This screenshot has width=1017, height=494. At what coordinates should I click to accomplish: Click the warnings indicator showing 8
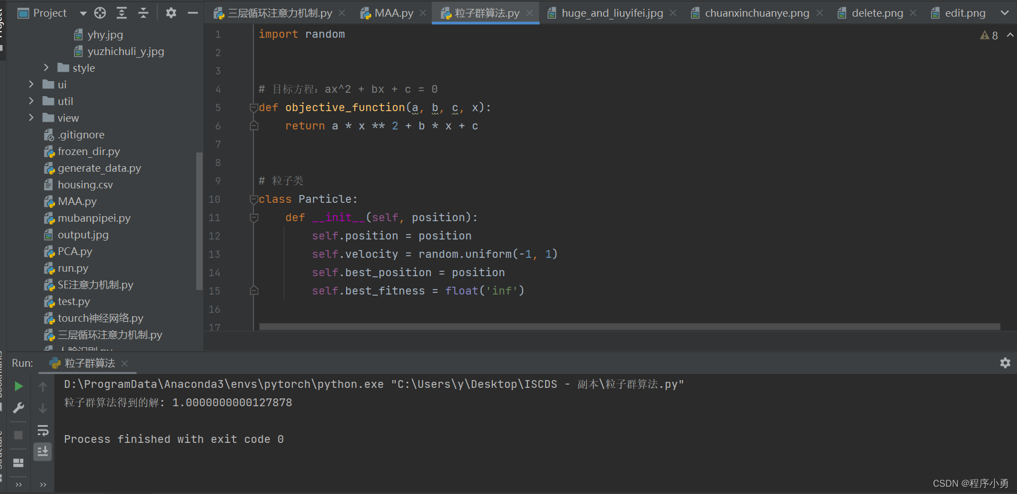click(989, 36)
